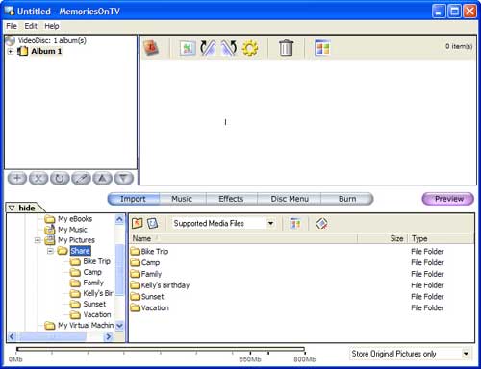
Task: Collapse the Share folder tree node
Action: [x=50, y=251]
